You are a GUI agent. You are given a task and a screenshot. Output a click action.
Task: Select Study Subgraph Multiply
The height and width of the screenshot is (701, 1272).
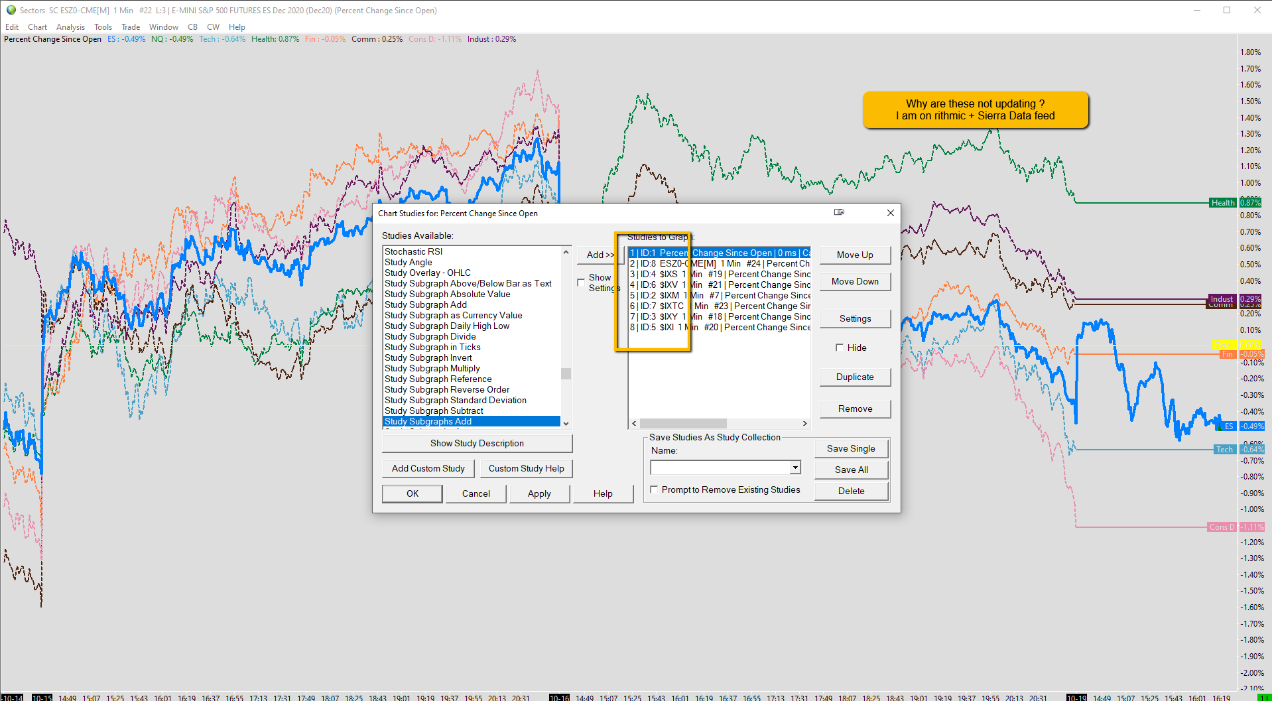[x=472, y=368]
